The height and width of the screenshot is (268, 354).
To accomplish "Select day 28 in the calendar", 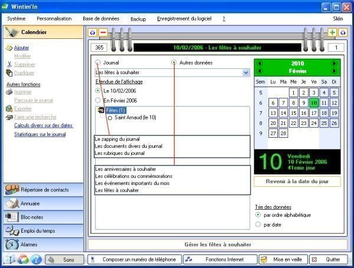I will [x=283, y=133].
